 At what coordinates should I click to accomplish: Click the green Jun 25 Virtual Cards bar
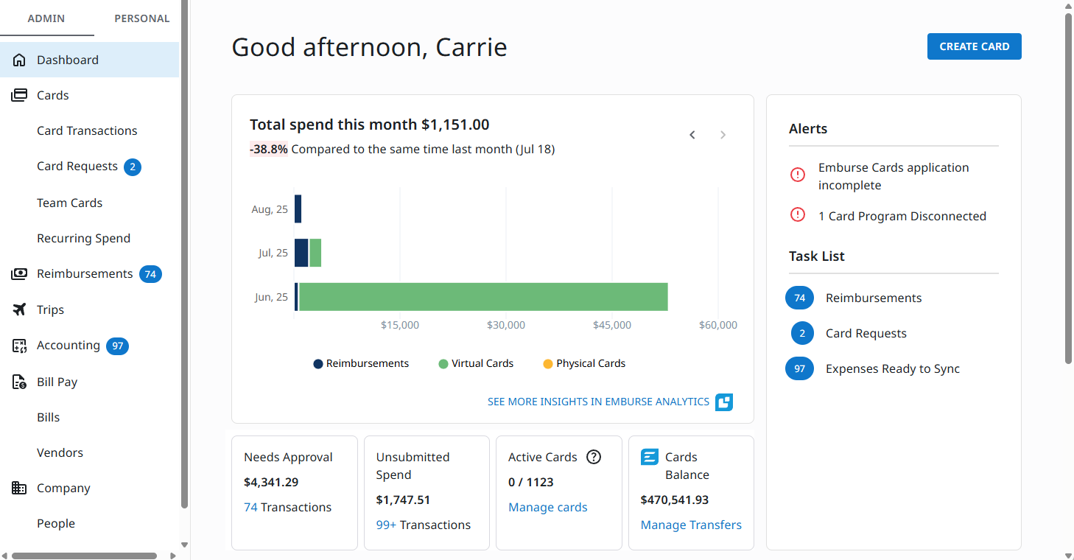click(482, 297)
